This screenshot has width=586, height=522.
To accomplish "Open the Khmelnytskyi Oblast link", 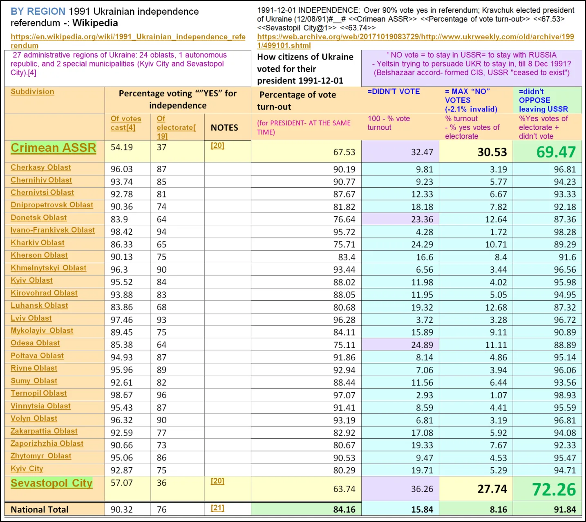I will [49, 268].
